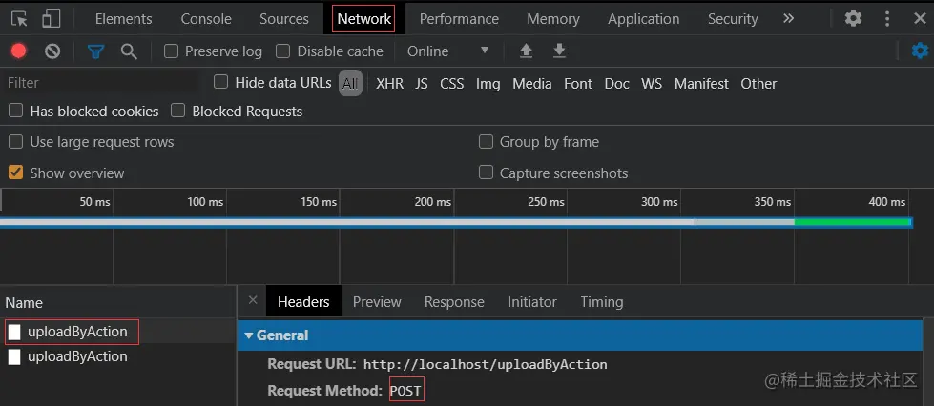934x406 pixels.
Task: Click the Request URL value http://localhost/uploadByAction
Action: point(485,364)
